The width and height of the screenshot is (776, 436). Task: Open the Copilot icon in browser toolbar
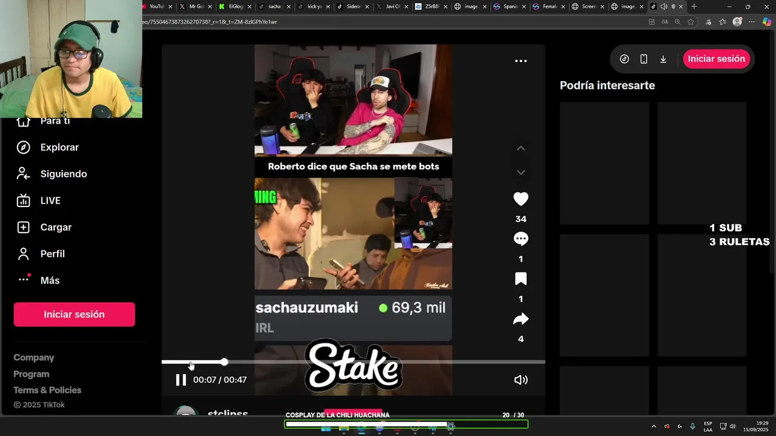pyautogui.click(x=767, y=22)
